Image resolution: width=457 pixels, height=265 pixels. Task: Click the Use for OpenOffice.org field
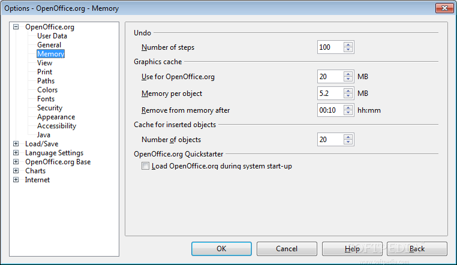(x=331, y=77)
